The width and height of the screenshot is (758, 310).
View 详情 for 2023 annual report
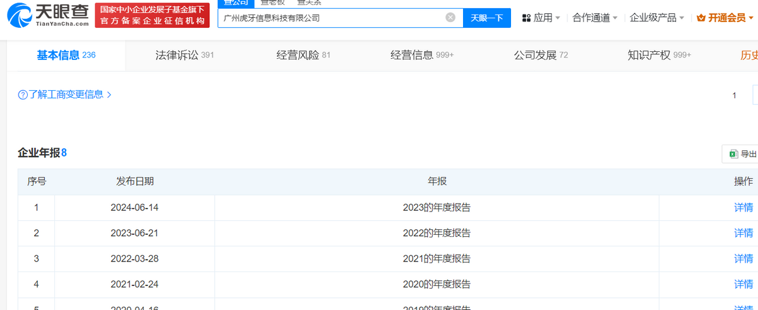[743, 208]
